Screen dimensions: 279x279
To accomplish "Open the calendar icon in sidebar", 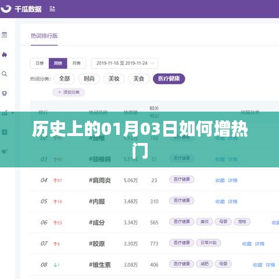I will [5, 35].
